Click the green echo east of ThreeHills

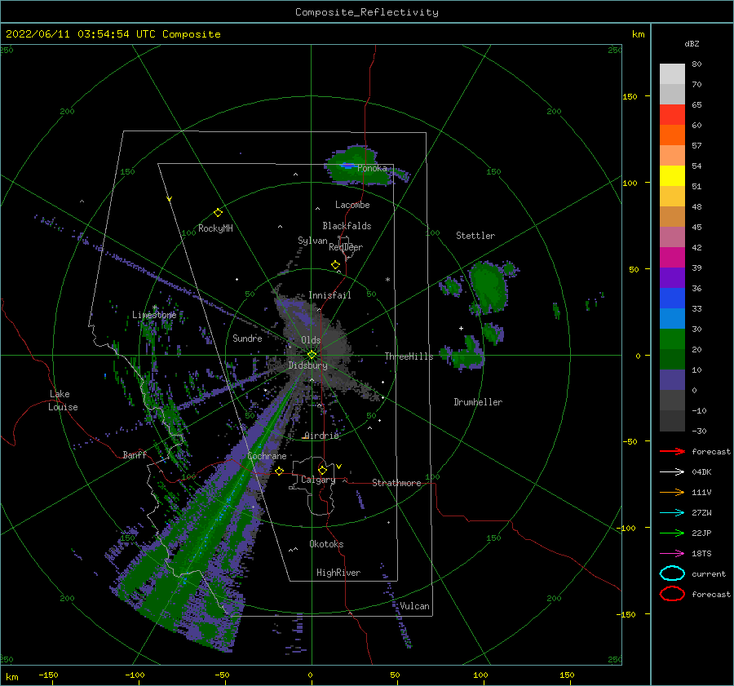tap(463, 356)
